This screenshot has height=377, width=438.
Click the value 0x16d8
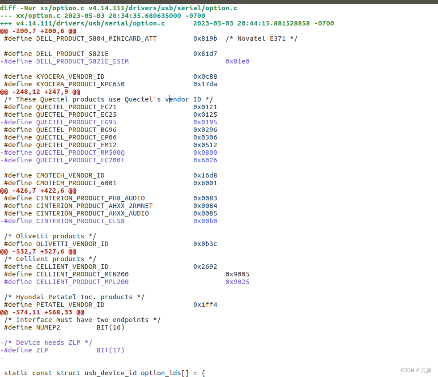[x=205, y=175]
